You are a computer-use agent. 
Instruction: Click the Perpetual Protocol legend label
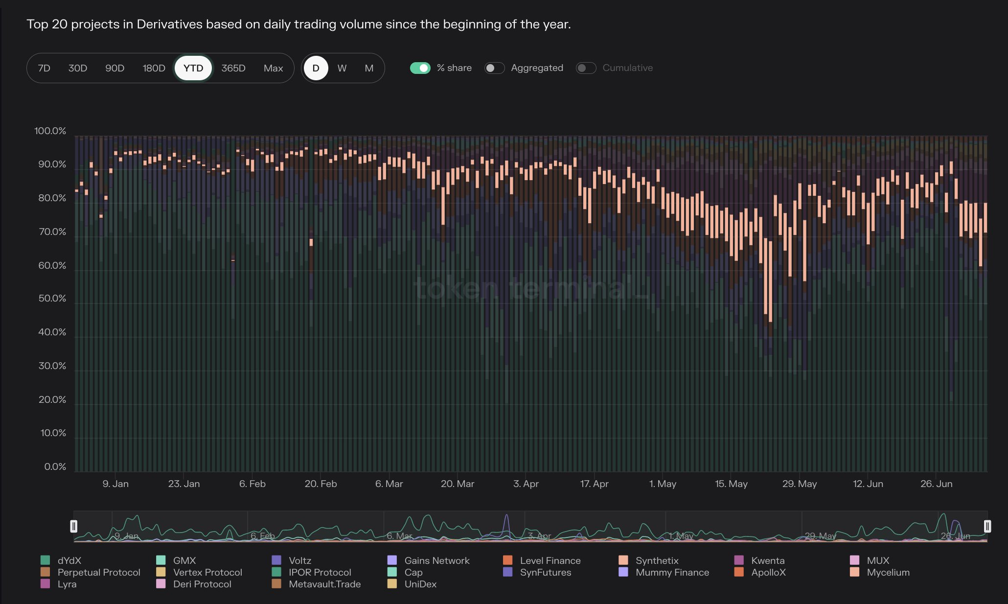[99, 572]
